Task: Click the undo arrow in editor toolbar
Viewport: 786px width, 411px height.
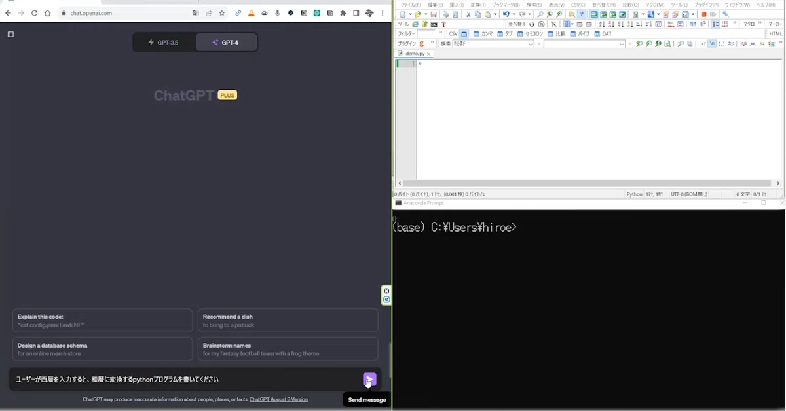Action: point(506,14)
